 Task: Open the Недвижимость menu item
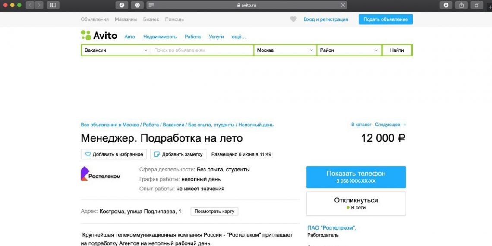click(160, 37)
